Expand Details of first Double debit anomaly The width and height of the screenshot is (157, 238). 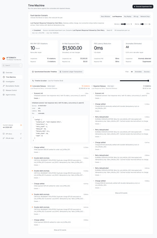[x=36, y=165]
